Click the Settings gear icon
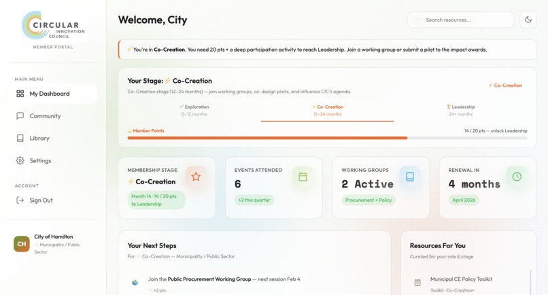 [x=20, y=160]
